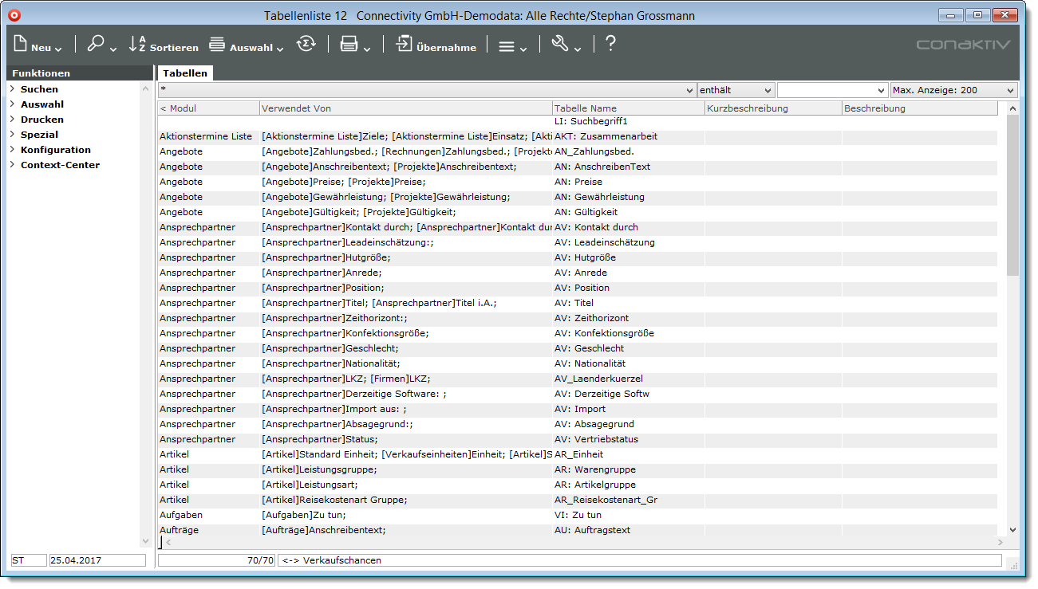
Task: Select the Tabellen tab
Action: [185, 73]
